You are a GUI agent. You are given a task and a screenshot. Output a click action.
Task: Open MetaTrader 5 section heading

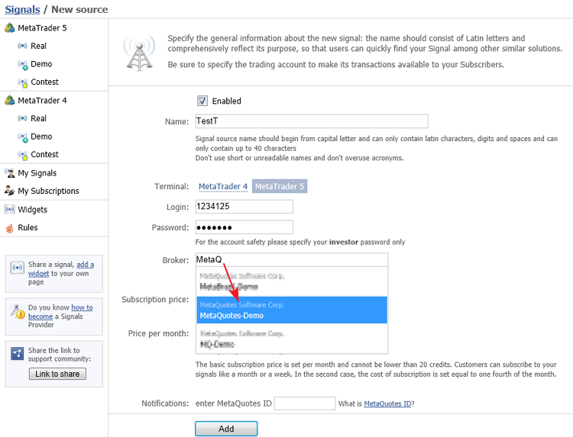[x=42, y=28]
